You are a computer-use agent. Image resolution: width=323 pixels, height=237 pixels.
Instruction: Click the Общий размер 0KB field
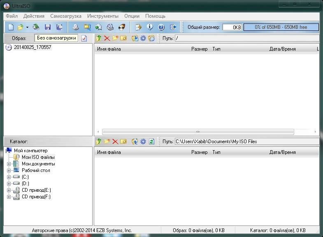[x=232, y=27]
